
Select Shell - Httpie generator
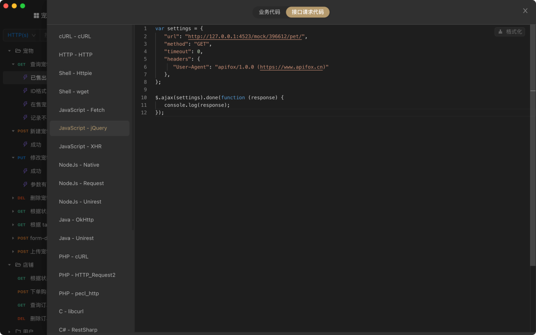[x=89, y=73]
